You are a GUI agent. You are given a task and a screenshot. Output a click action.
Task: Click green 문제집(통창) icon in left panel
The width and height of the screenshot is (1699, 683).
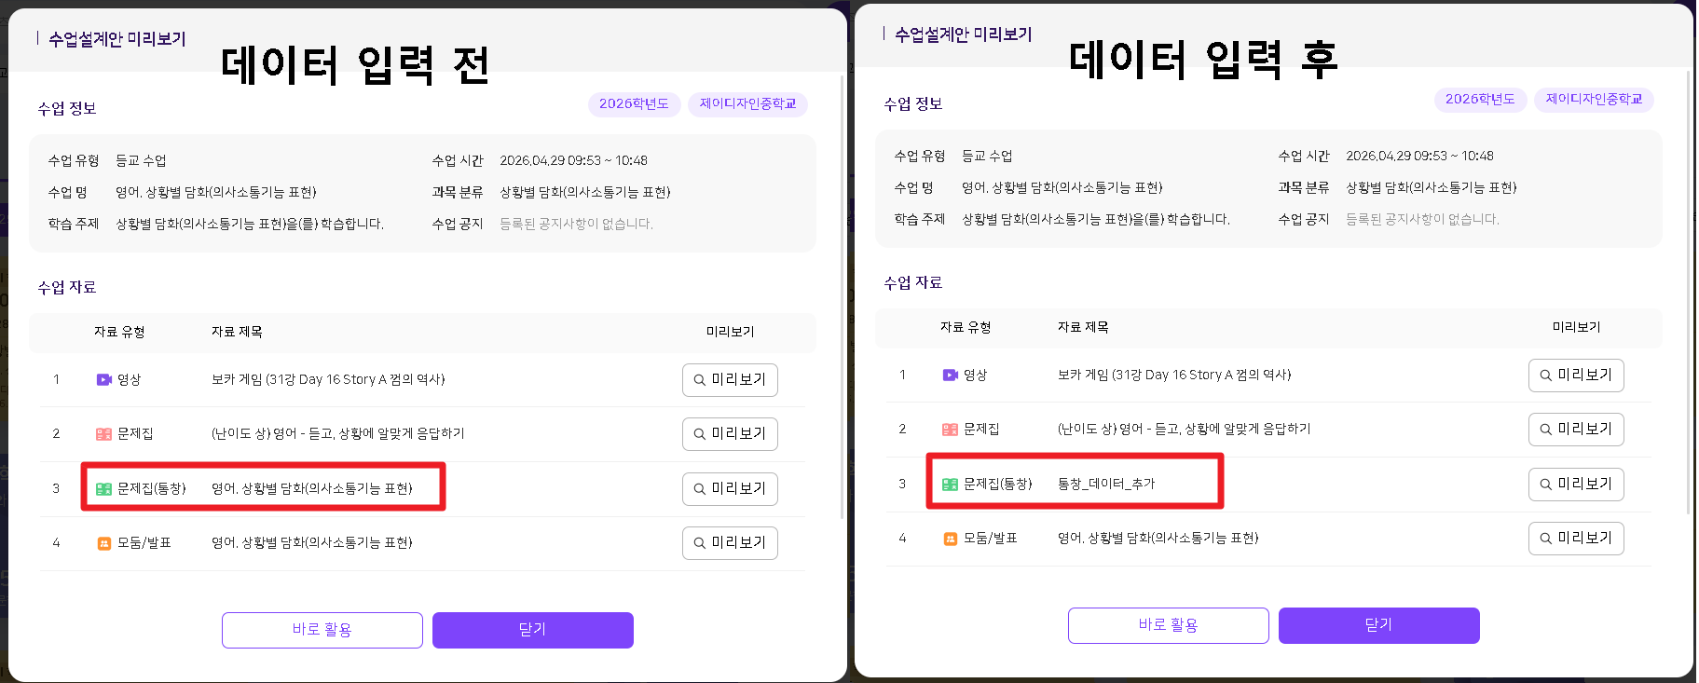(x=103, y=488)
